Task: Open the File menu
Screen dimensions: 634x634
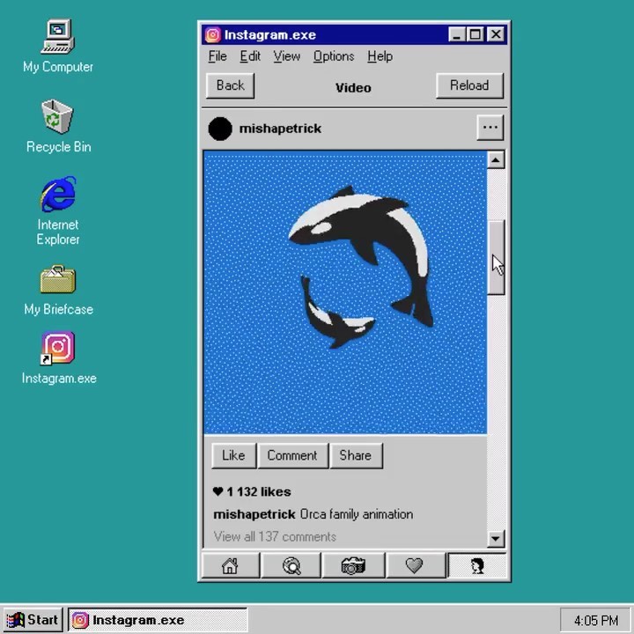Action: (x=217, y=56)
